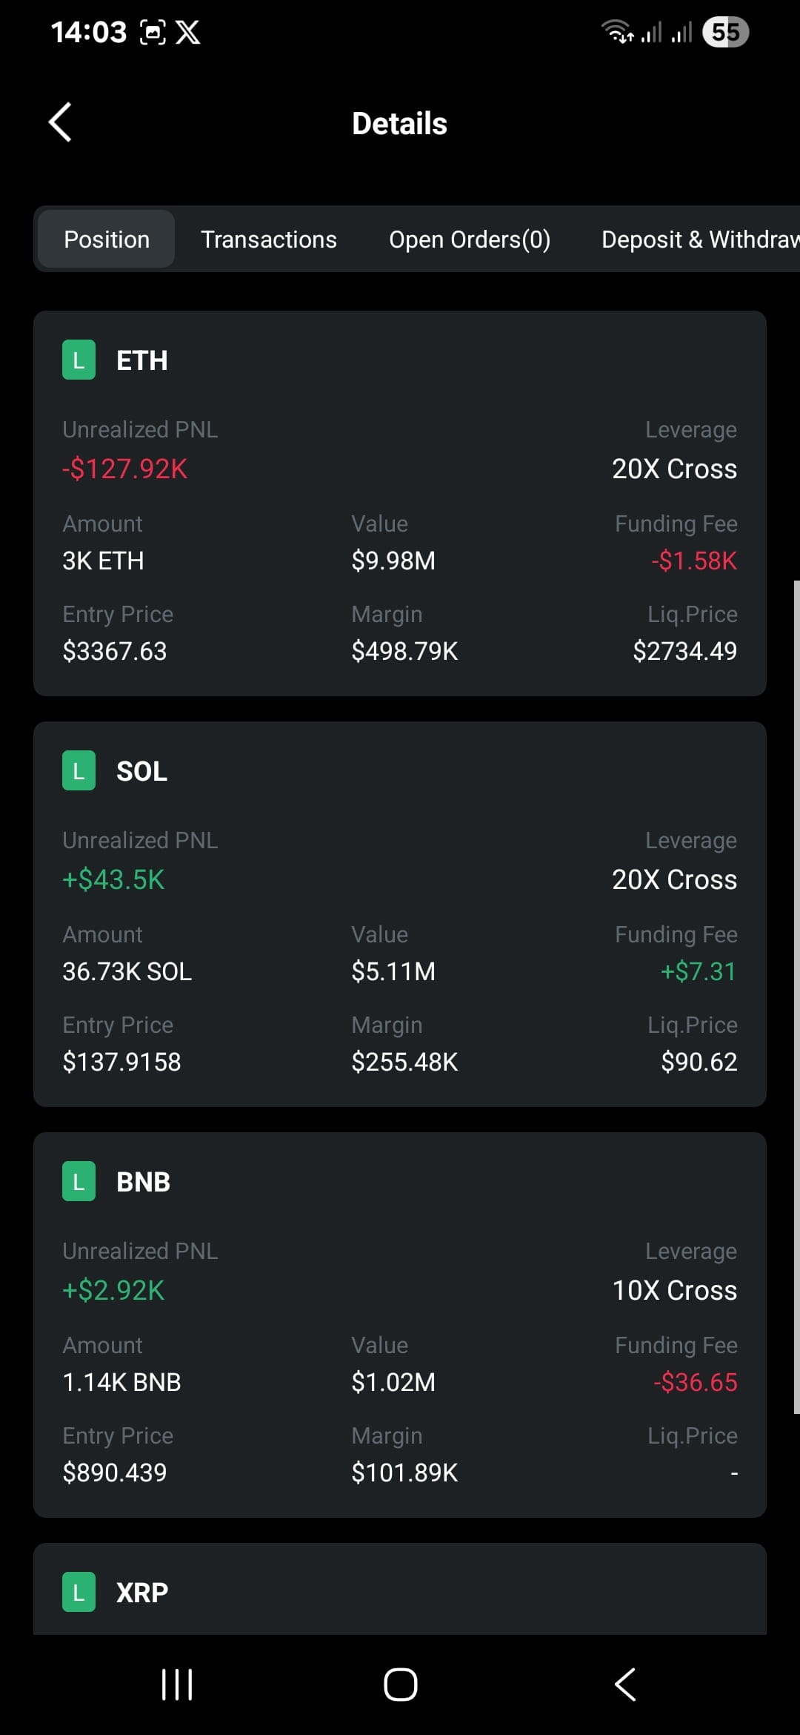
Task: Open the Open Orders(0) tab
Action: point(470,239)
